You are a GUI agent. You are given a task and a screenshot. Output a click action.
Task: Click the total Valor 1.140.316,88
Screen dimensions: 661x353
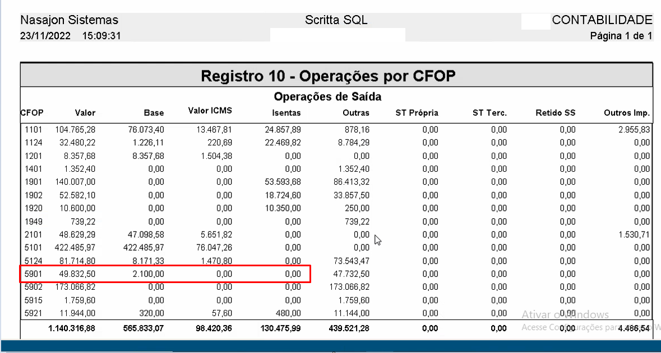(x=71, y=328)
